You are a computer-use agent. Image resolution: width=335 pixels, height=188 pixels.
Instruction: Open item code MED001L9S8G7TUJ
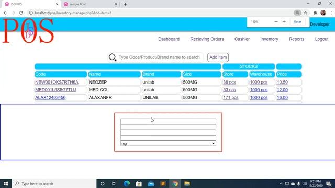click(55, 90)
